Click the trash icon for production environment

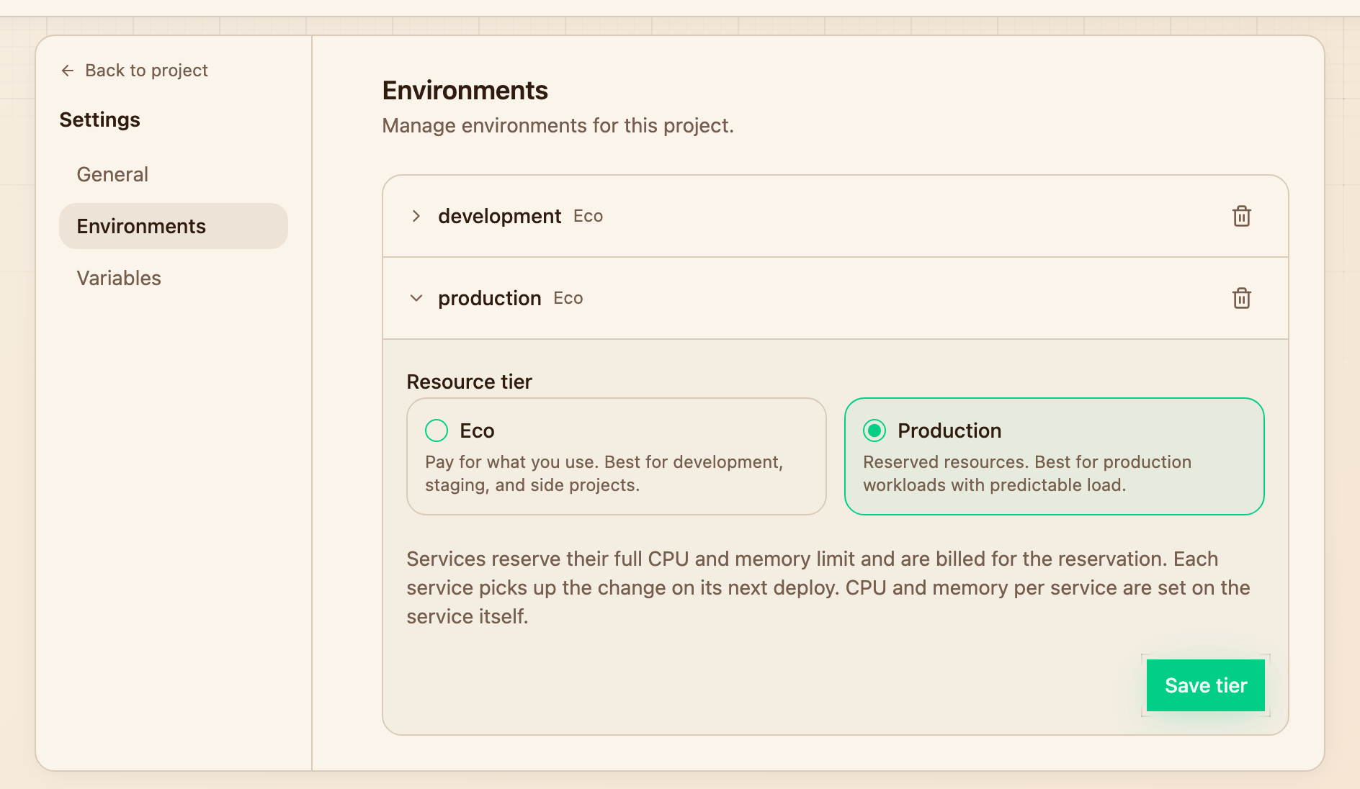(x=1241, y=298)
